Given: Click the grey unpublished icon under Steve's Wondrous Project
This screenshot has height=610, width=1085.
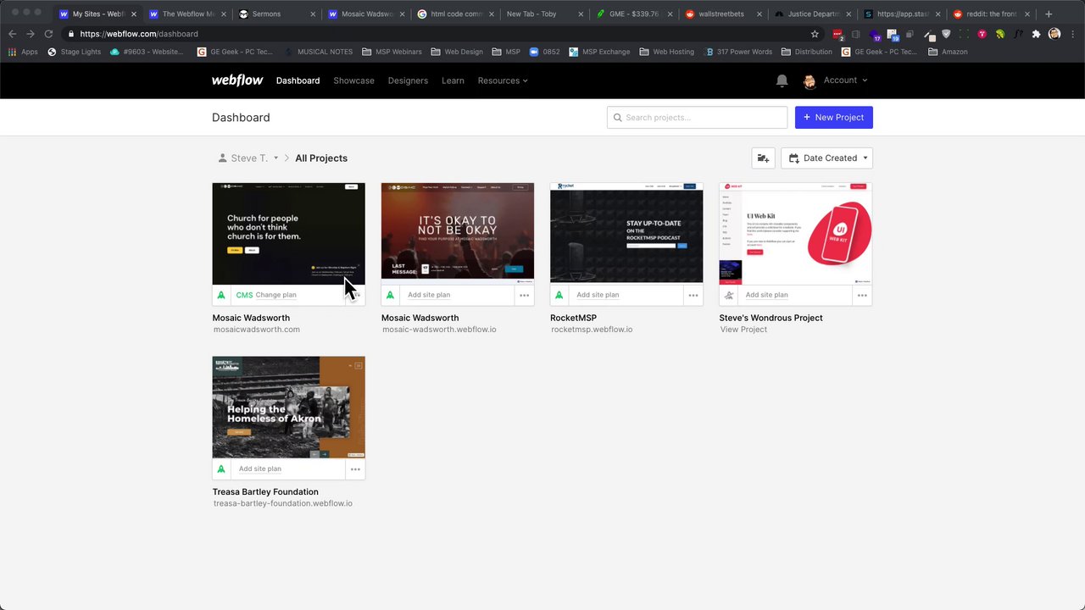Looking at the screenshot, I should pyautogui.click(x=728, y=295).
